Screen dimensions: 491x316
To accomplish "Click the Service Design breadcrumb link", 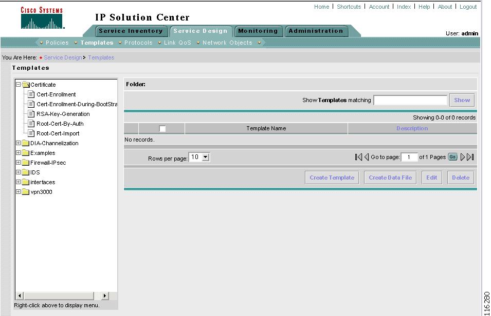I will pyautogui.click(x=63, y=57).
